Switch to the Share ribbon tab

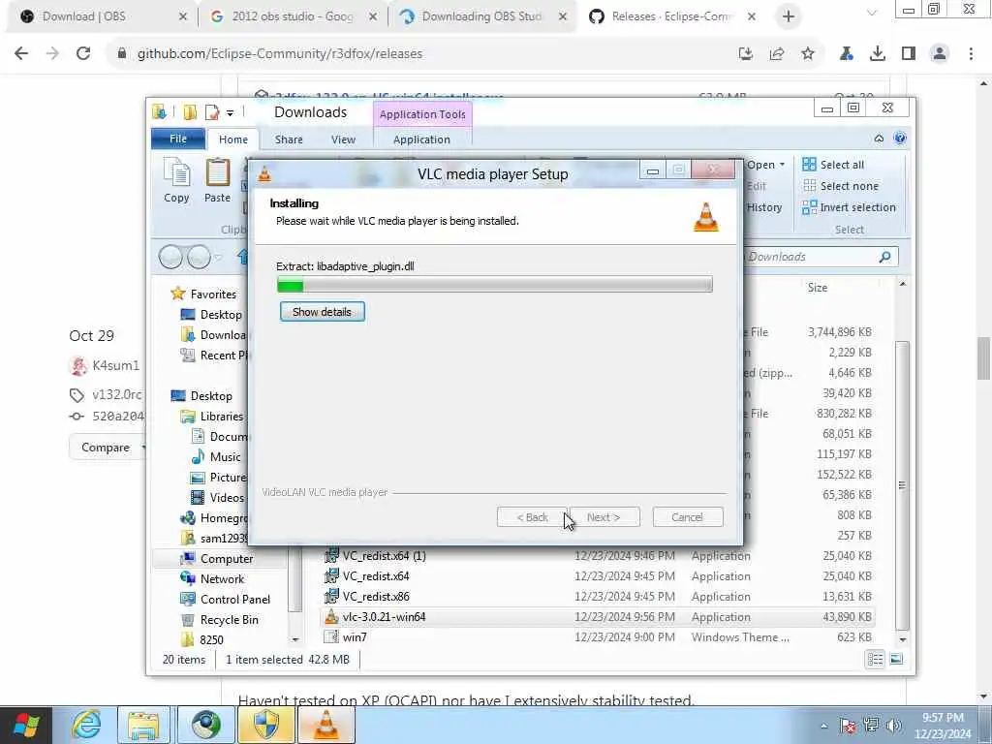pyautogui.click(x=289, y=139)
